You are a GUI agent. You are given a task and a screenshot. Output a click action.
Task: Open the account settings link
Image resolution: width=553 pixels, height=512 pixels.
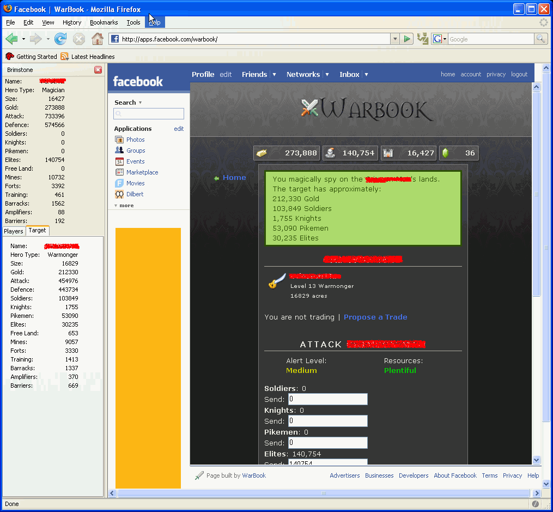(x=471, y=74)
